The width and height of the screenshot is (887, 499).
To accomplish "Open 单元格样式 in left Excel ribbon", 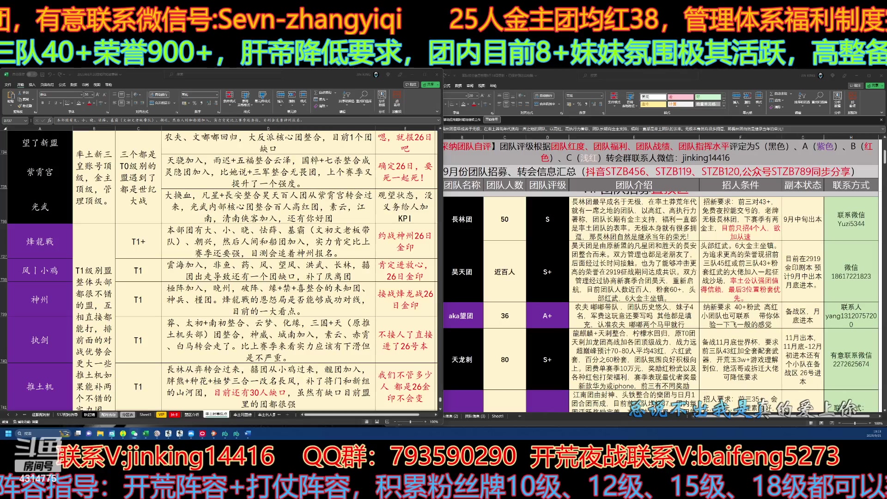I will click(262, 98).
